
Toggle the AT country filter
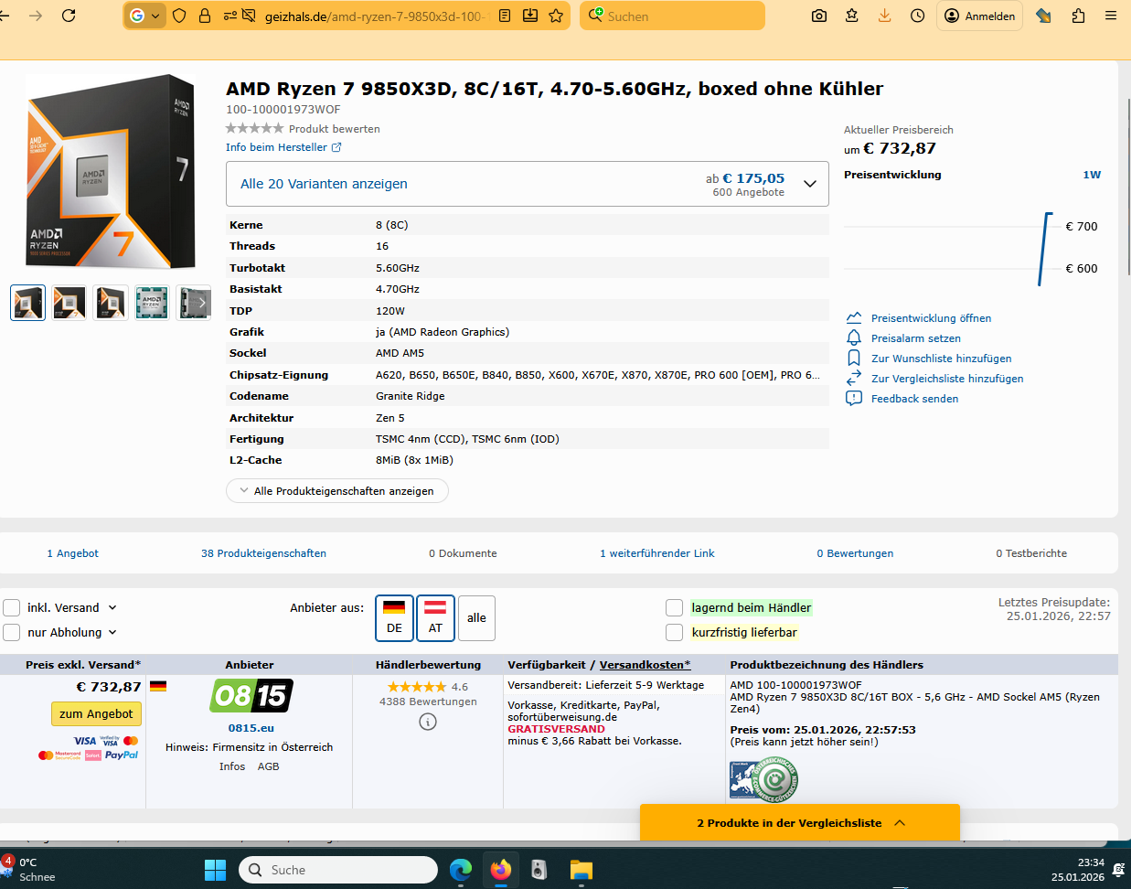click(x=435, y=618)
